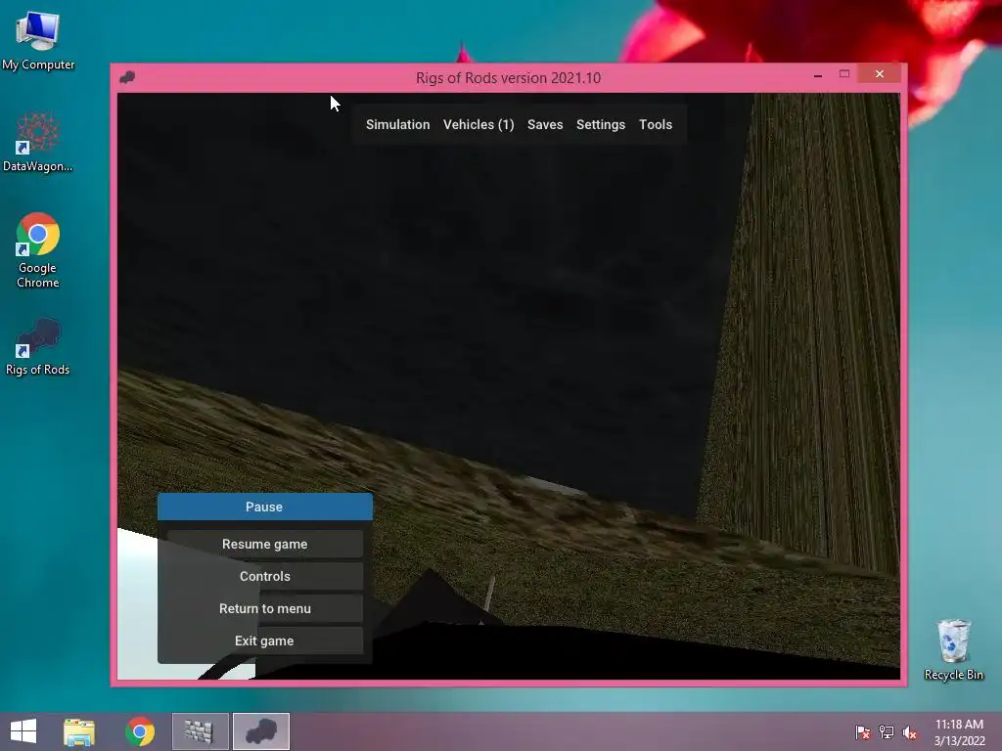Viewport: 1002px width, 751px height.
Task: Click the muted volume tray icon
Action: 910,732
